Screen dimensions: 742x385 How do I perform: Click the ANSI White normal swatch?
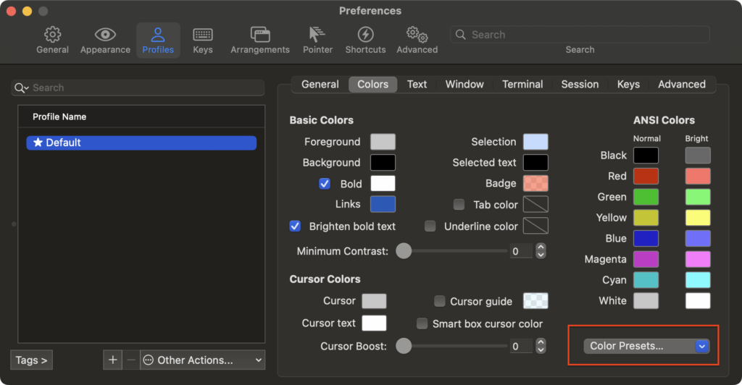pyautogui.click(x=646, y=301)
